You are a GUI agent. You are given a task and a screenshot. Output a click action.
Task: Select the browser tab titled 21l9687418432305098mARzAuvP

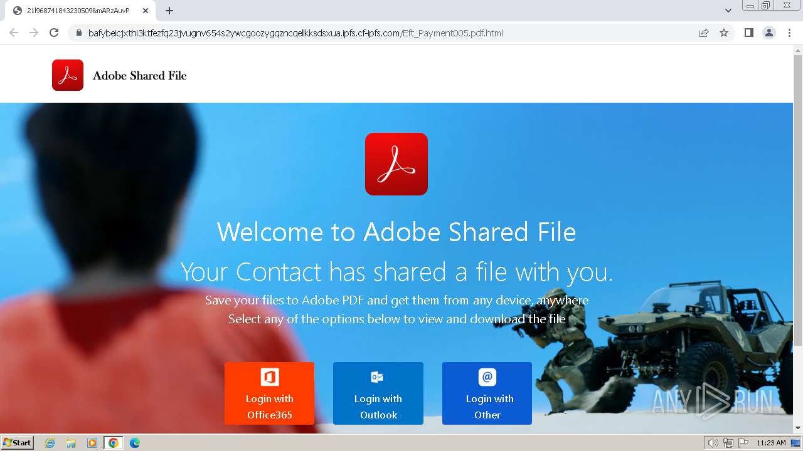tap(81, 11)
